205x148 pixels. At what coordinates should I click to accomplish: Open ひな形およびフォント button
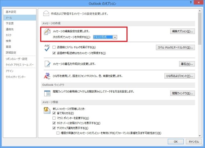click(x=180, y=76)
